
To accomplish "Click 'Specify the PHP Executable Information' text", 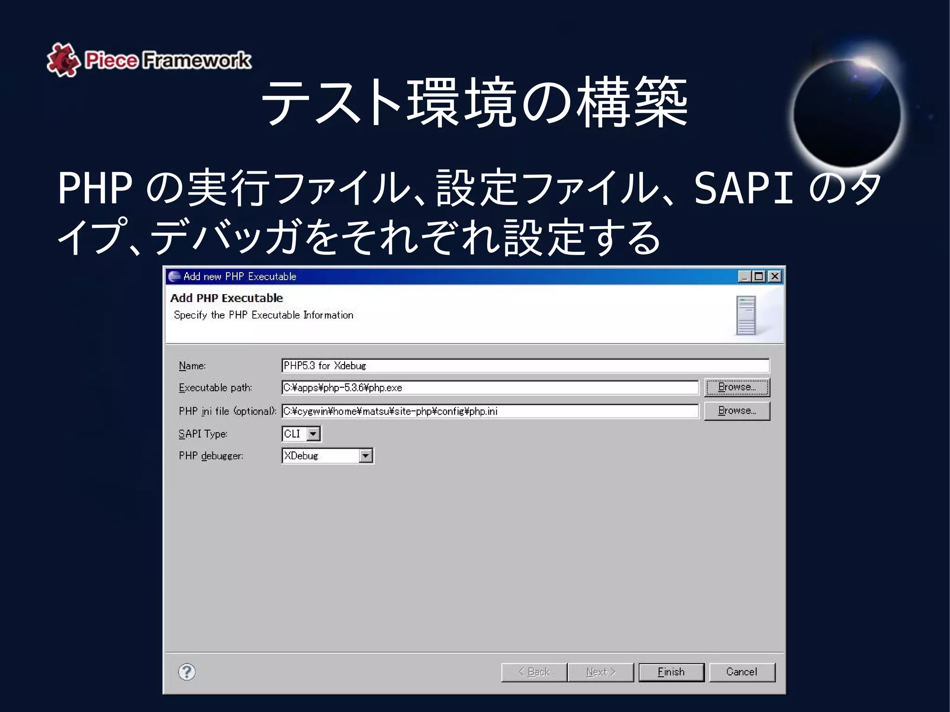I will (x=263, y=315).
